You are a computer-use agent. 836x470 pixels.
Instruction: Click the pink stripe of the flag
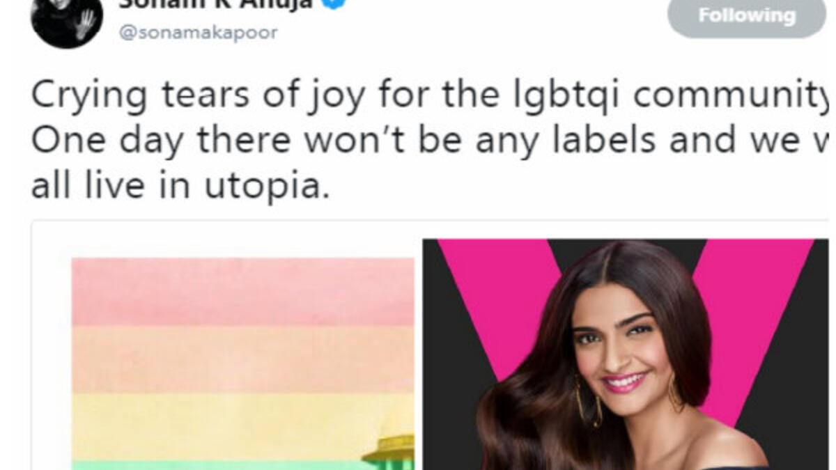pos(243,292)
